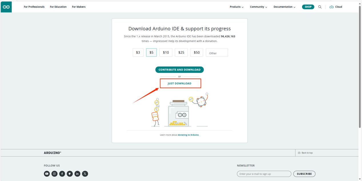The width and height of the screenshot is (362, 181).
Task: Click Contribute and Download button
Action: click(179, 70)
